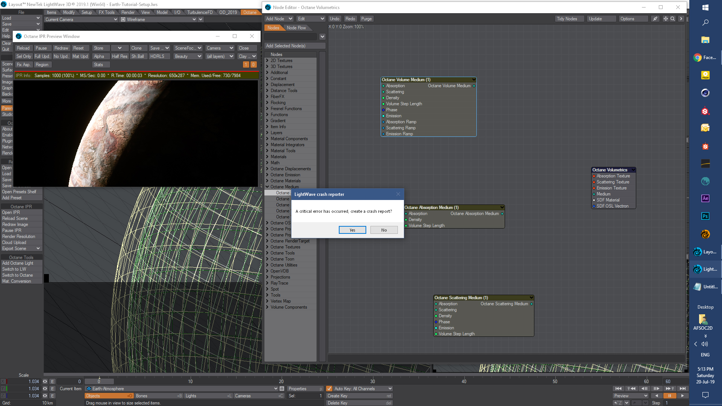722x406 pixels.
Task: Open Photoshop from the Windows taskbar
Action: [705, 216]
